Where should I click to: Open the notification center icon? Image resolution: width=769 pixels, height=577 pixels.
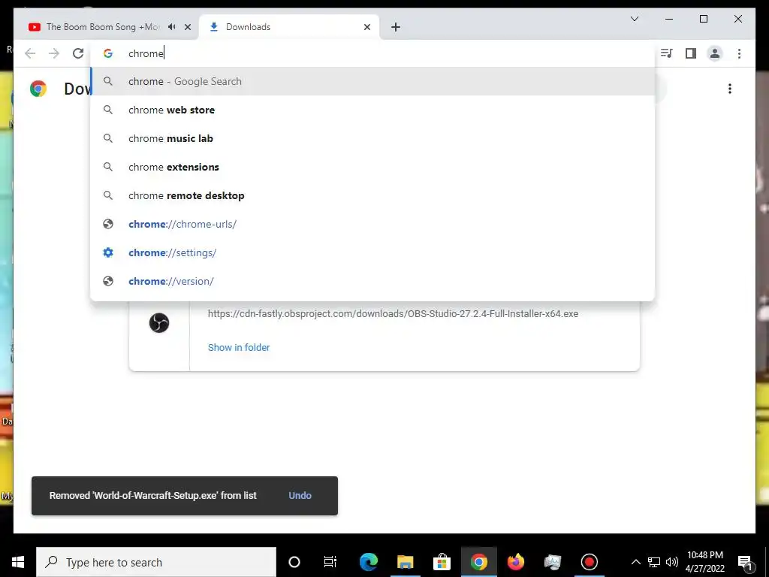tap(745, 562)
